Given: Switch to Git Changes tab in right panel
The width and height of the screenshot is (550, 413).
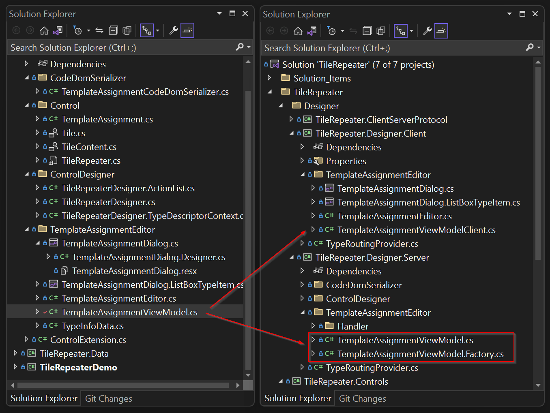Looking at the screenshot, I should (x=363, y=398).
